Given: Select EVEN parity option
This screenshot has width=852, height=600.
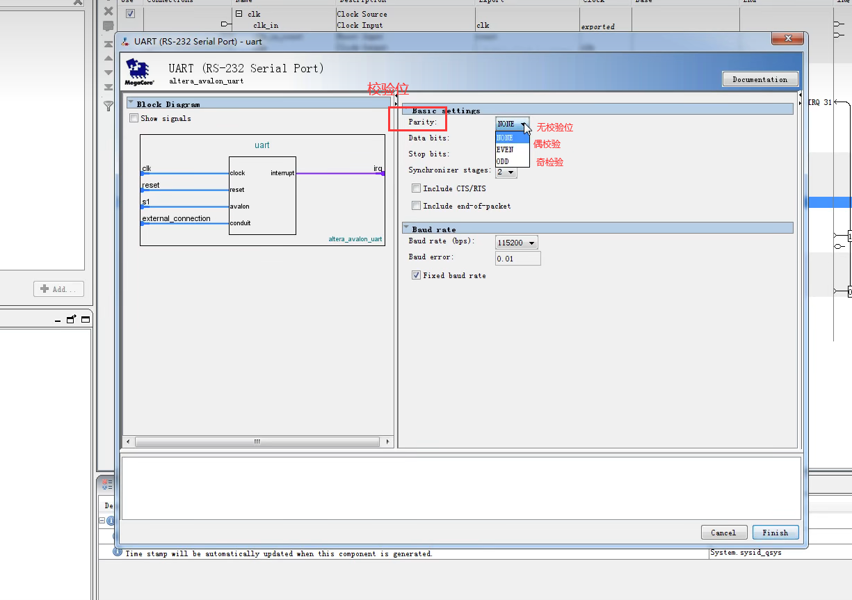Looking at the screenshot, I should tap(513, 149).
